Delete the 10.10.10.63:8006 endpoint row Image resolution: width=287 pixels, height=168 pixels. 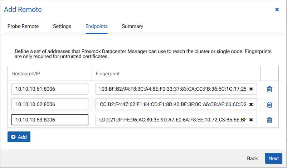pyautogui.click(x=269, y=120)
